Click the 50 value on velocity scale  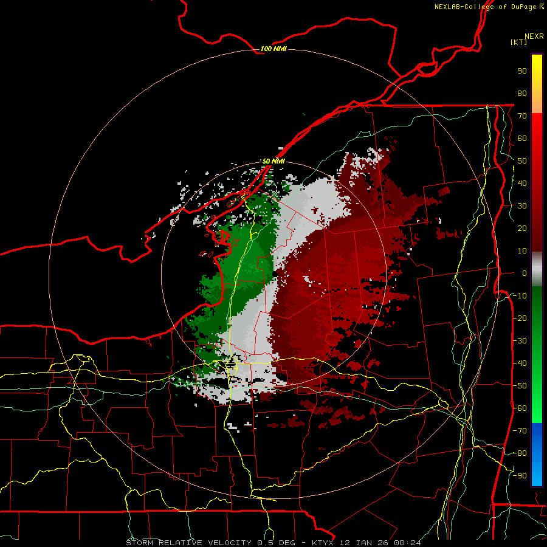click(x=522, y=161)
